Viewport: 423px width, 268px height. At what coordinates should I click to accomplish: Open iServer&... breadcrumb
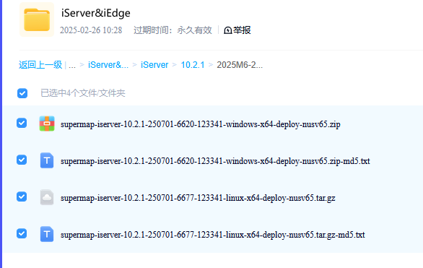(x=108, y=65)
